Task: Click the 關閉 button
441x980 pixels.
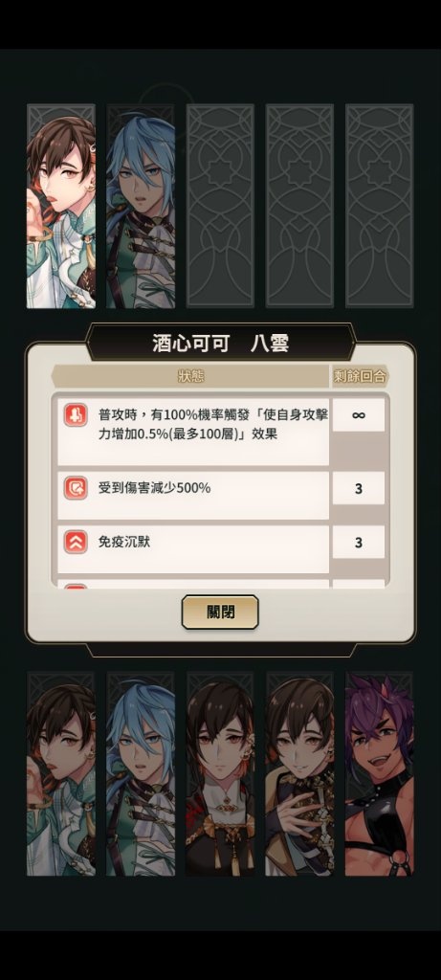Action: click(220, 612)
